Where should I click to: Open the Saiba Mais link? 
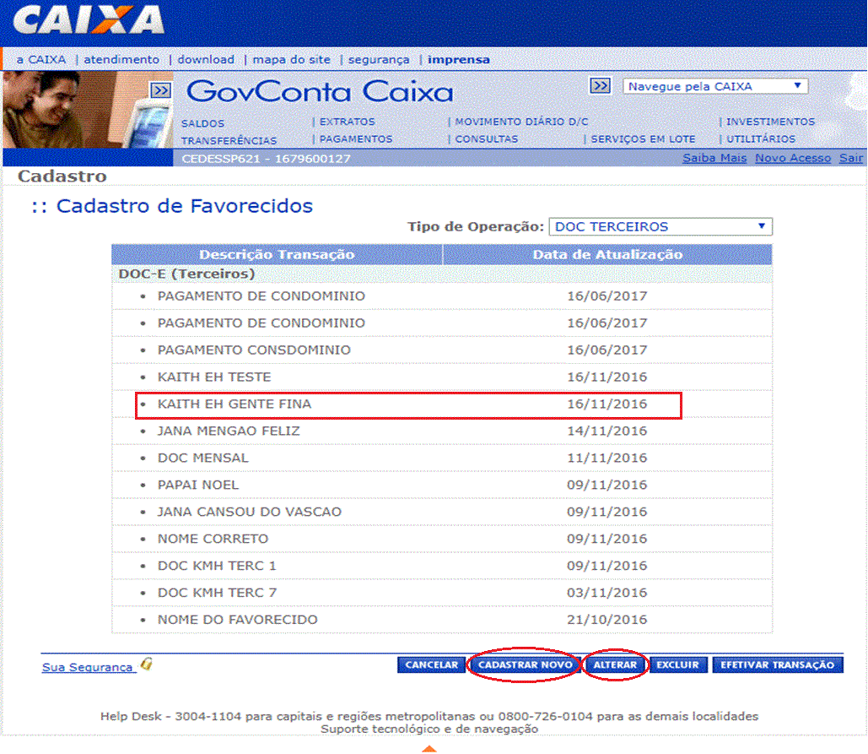pyautogui.click(x=714, y=159)
